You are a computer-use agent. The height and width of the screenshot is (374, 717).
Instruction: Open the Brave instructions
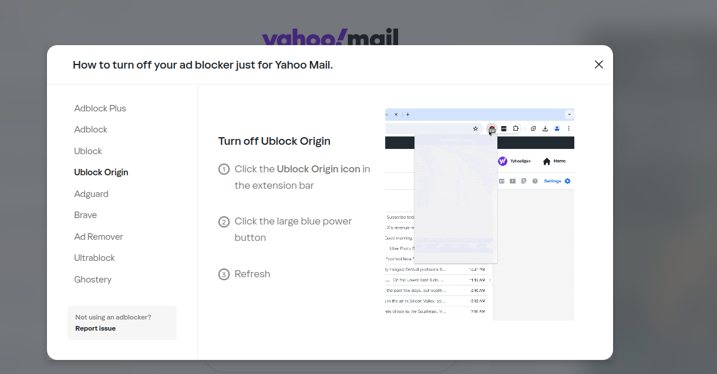(x=86, y=215)
